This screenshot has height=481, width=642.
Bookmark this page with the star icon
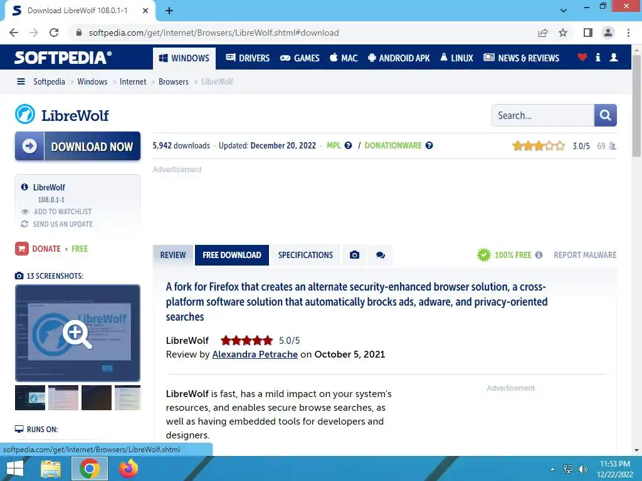click(563, 33)
